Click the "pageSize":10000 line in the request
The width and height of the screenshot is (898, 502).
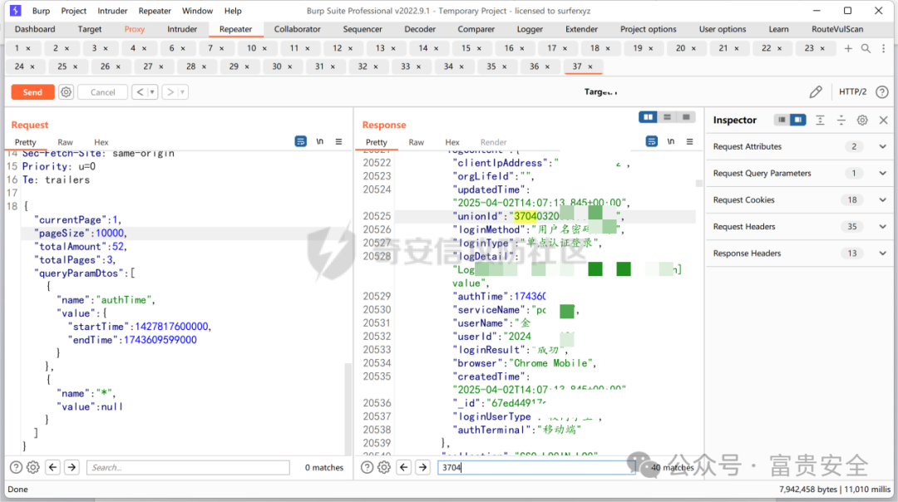(x=80, y=233)
